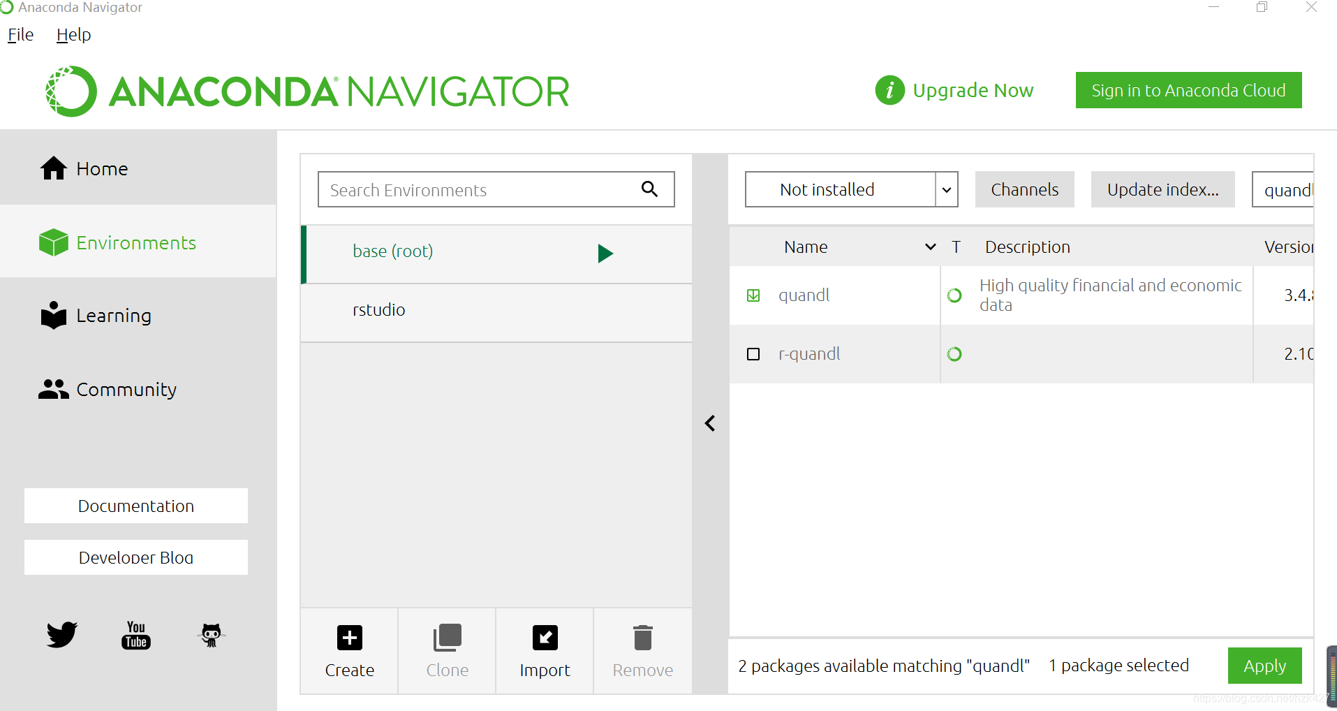Open the Twitter icon link
Screen dimensions: 1337x711
[62, 634]
